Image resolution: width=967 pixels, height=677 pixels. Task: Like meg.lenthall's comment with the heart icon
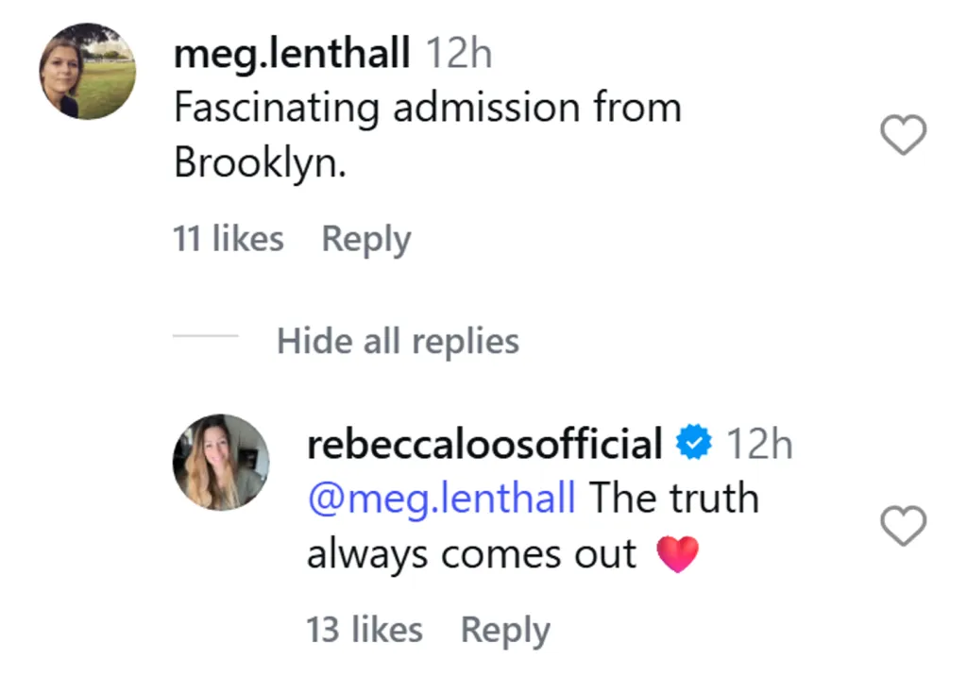tap(904, 135)
